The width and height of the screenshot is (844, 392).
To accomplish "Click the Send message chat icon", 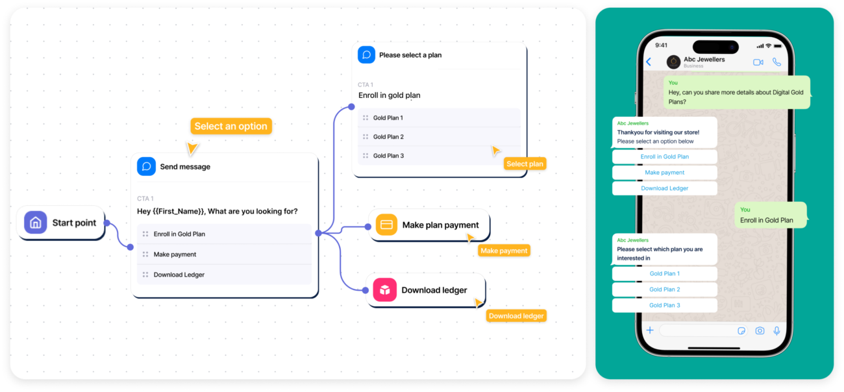I will 147,166.
